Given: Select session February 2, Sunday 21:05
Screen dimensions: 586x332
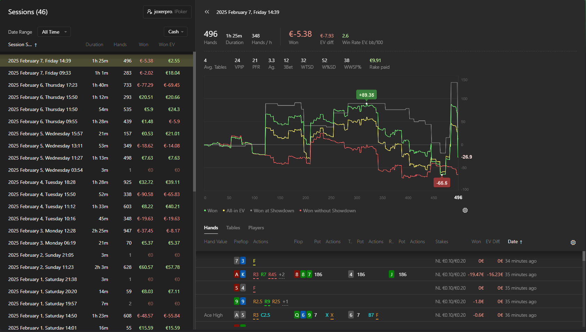Looking at the screenshot, I should click(x=96, y=255).
